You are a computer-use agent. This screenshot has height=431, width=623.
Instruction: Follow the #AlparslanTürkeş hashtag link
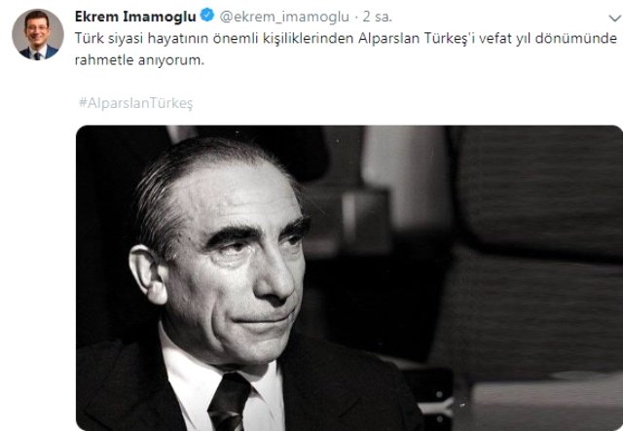(135, 103)
